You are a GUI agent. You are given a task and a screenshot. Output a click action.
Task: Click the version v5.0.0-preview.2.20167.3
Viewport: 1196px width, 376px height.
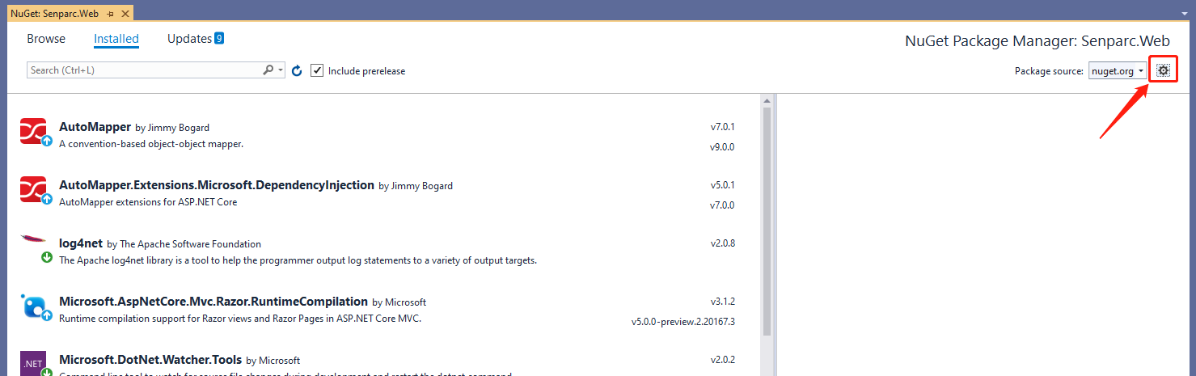(x=683, y=322)
